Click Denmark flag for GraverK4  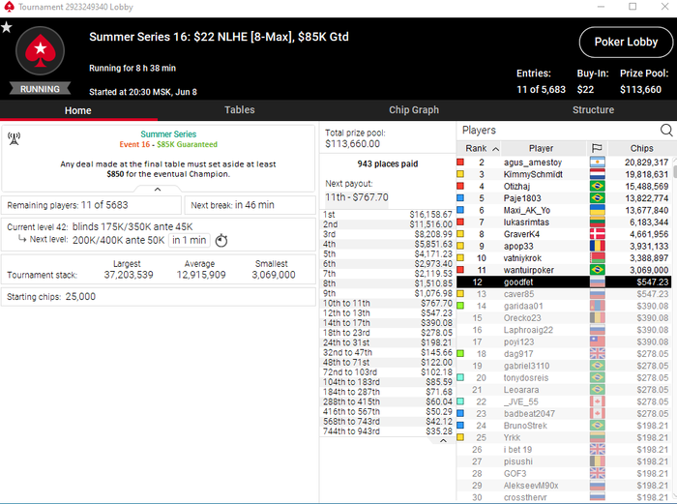[x=597, y=234]
